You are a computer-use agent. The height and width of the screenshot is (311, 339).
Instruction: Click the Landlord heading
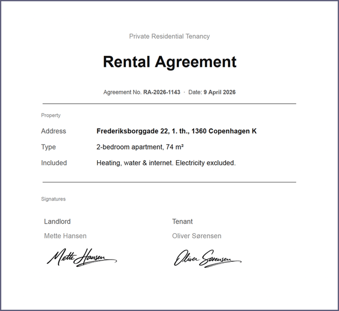point(57,222)
